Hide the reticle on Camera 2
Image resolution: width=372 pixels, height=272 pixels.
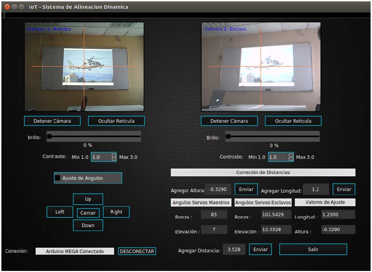click(x=293, y=121)
